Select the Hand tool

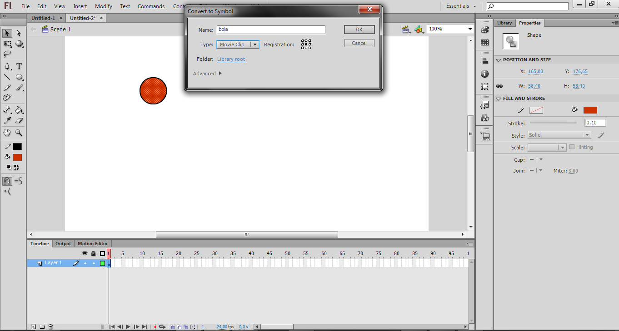(x=7, y=133)
